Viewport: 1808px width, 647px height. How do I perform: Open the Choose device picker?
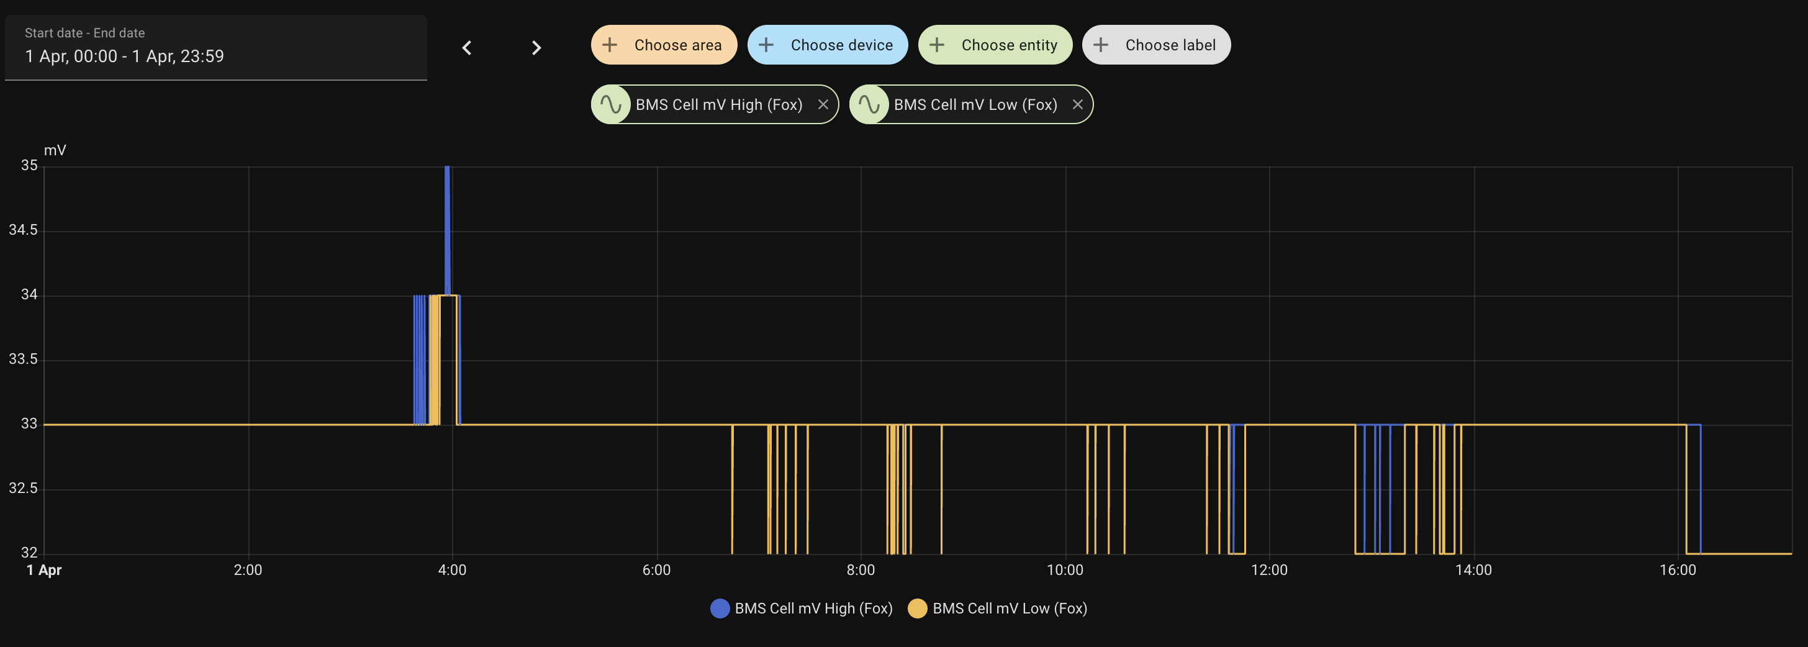(841, 45)
